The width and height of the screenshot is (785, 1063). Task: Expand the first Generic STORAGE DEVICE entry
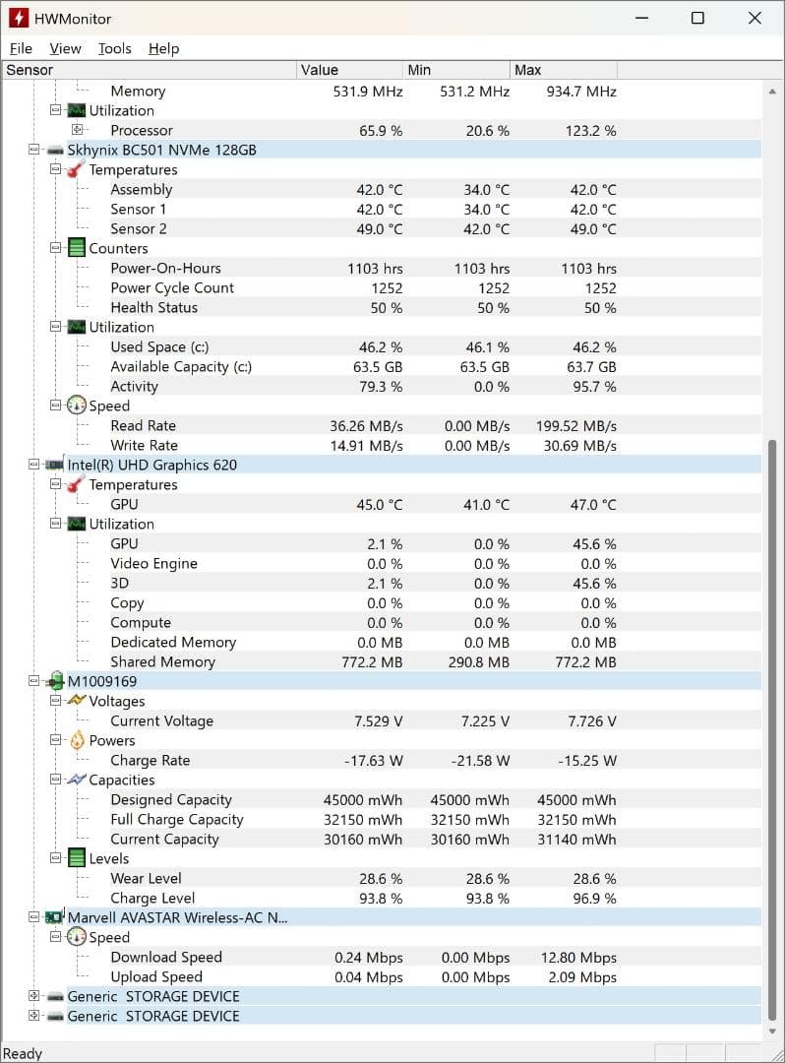point(32,996)
